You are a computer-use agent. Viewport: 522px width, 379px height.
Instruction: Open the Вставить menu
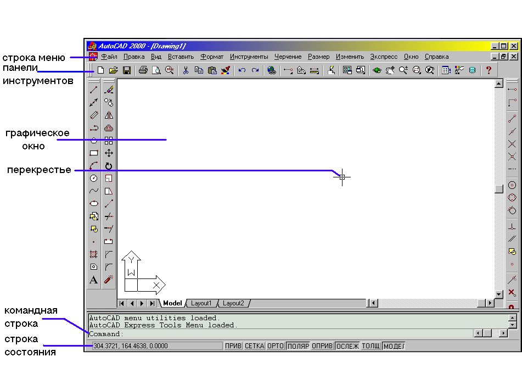tap(181, 57)
